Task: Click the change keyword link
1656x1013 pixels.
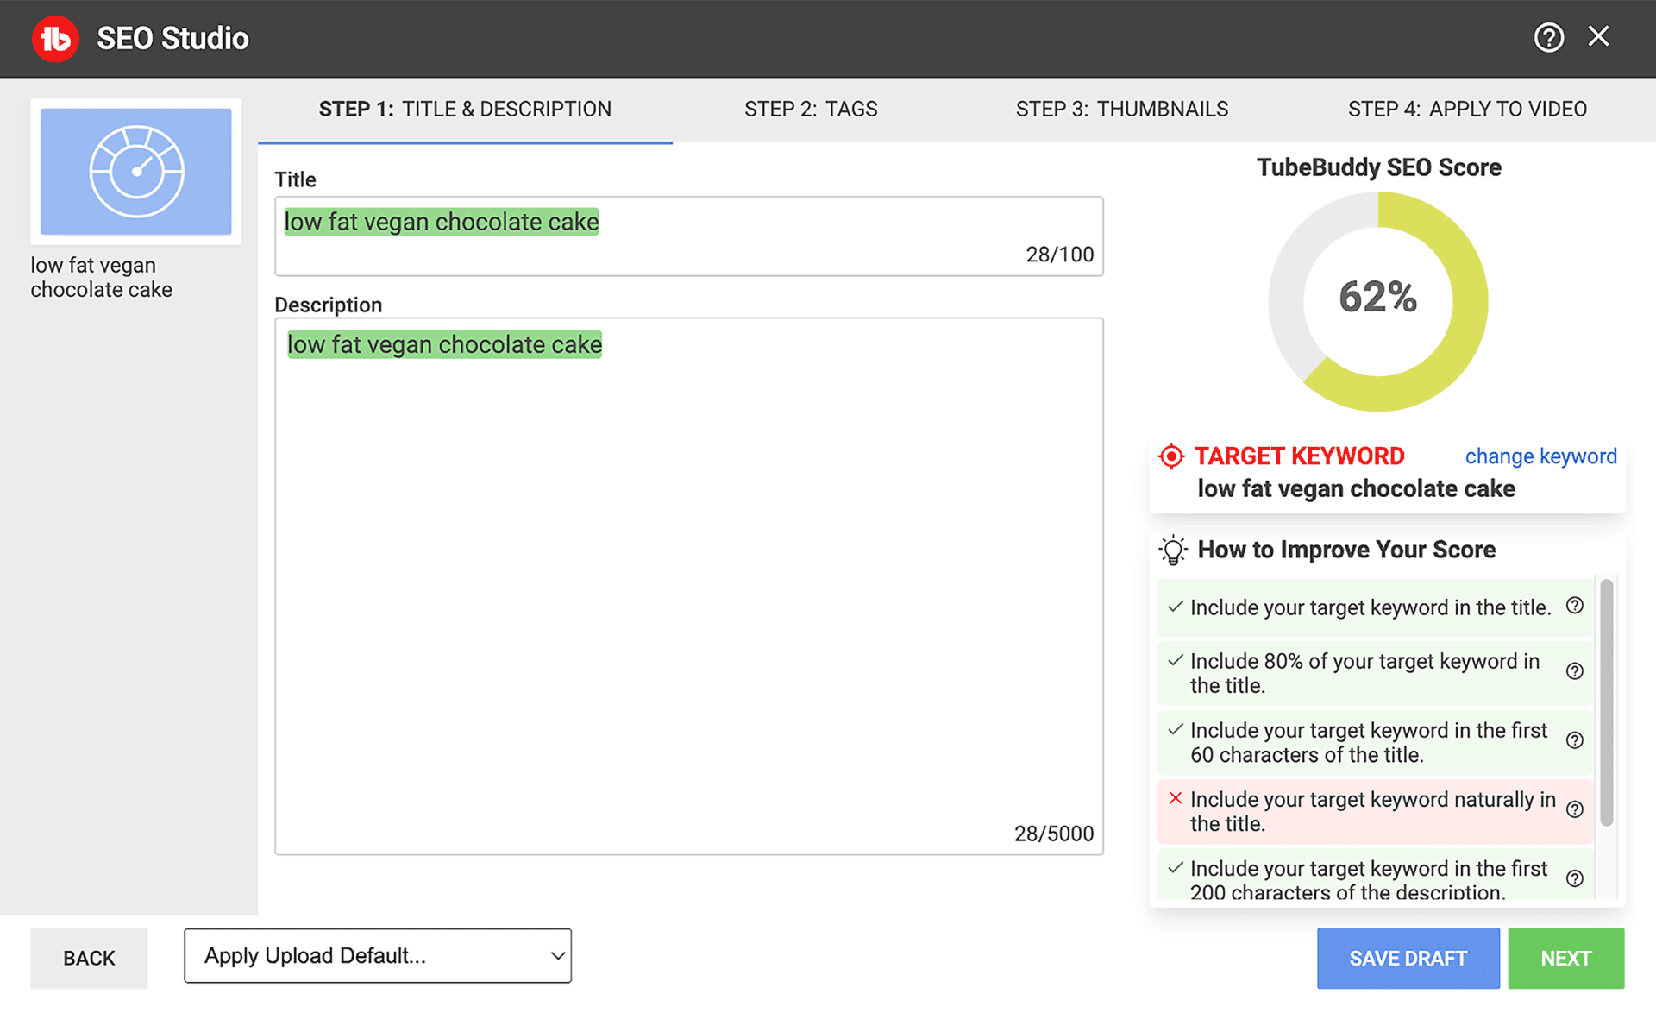Action: coord(1540,456)
